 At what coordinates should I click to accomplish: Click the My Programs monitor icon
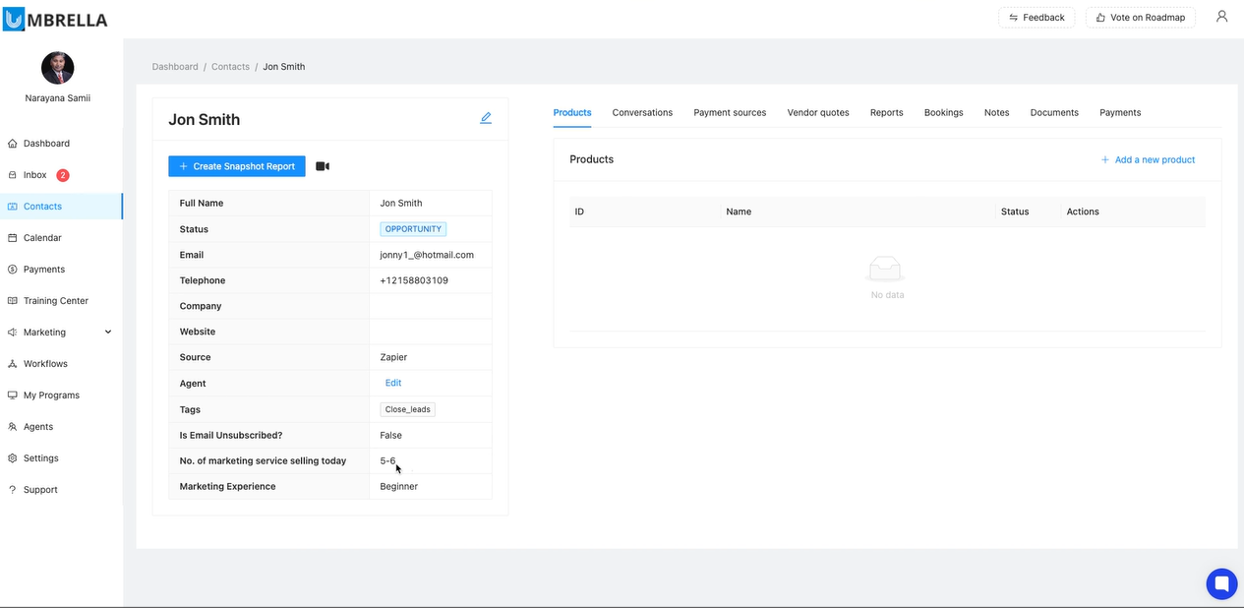[x=13, y=395]
